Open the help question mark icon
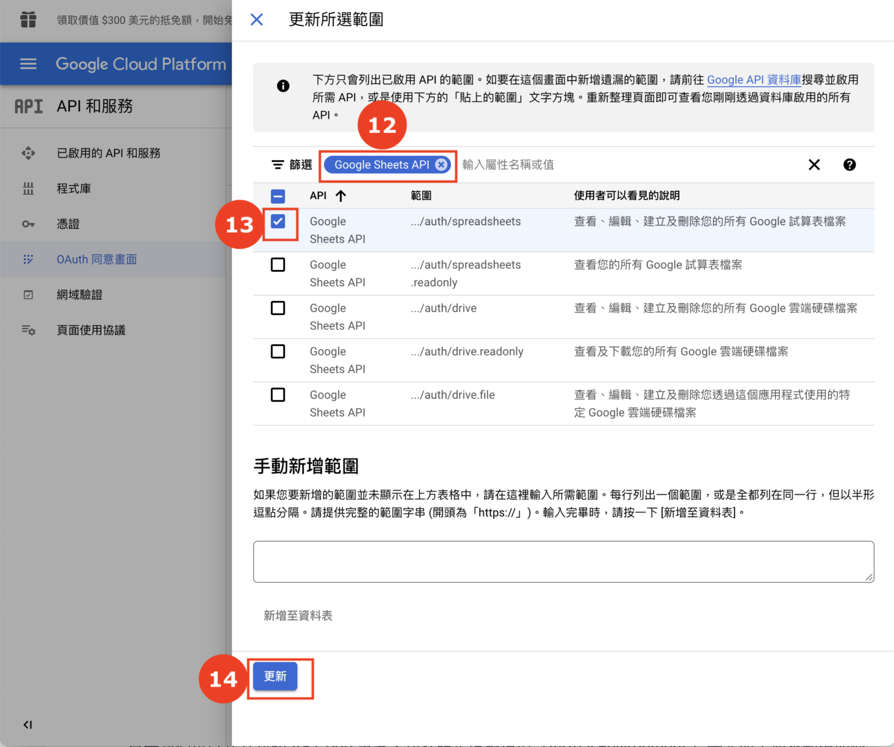This screenshot has width=894, height=747. coord(850,165)
